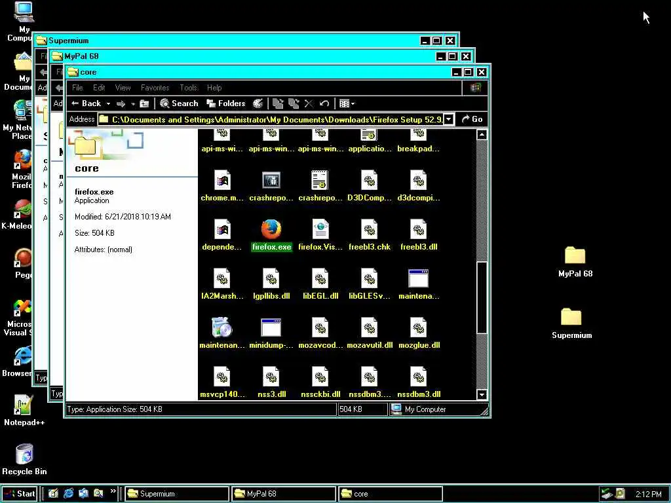Click the Show Desktop quick launch icon
The image size is (671, 503).
tap(54, 493)
